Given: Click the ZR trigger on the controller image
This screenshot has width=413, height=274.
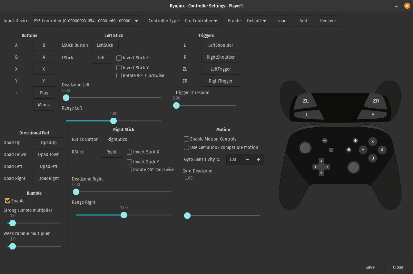Looking at the screenshot, I should click(376, 101).
